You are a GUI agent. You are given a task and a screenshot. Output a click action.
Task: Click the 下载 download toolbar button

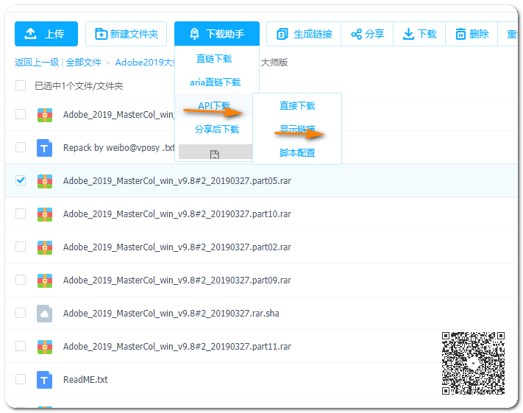click(419, 34)
